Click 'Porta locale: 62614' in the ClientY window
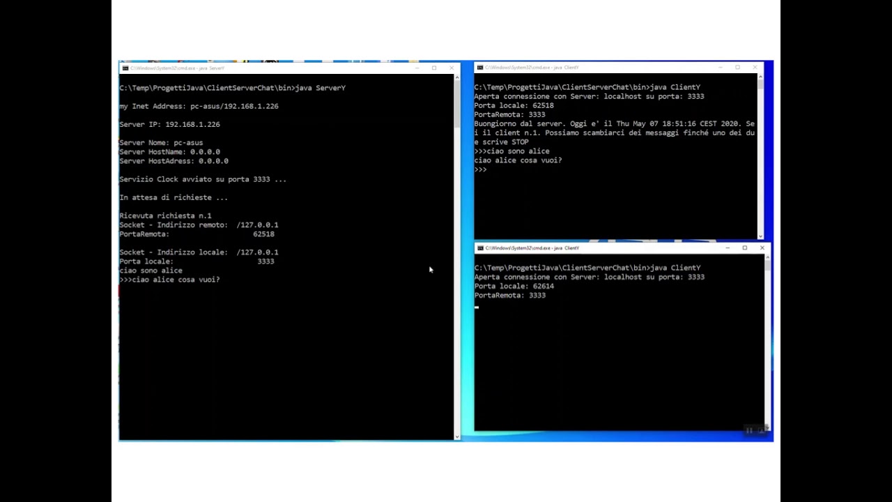 click(x=514, y=286)
